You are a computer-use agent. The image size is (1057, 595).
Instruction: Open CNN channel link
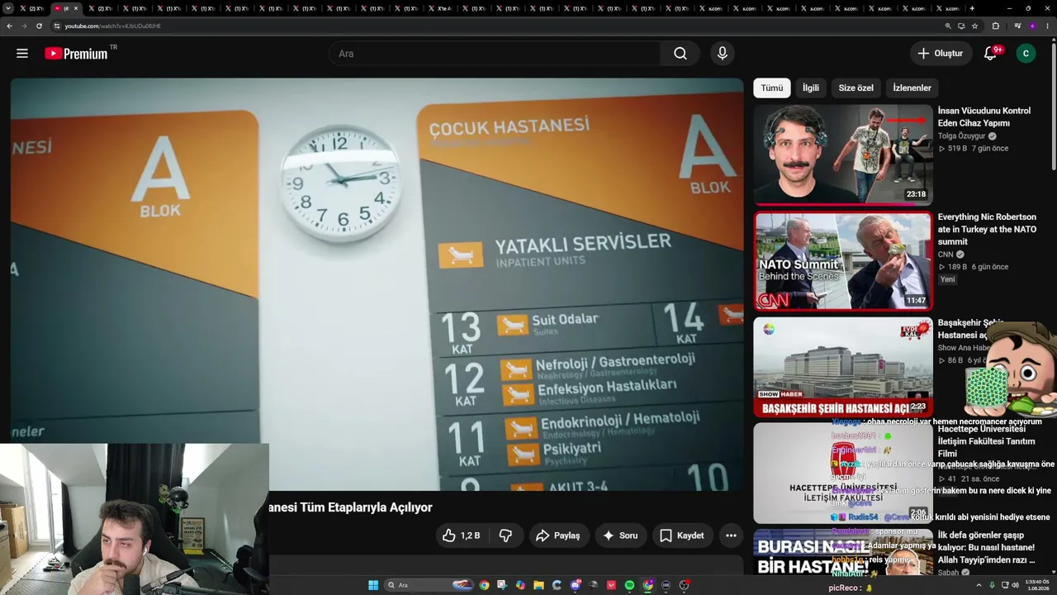[946, 255]
